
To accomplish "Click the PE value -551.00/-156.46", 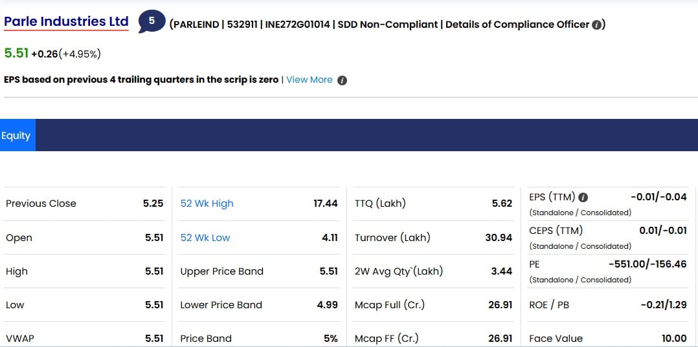I will point(647,264).
